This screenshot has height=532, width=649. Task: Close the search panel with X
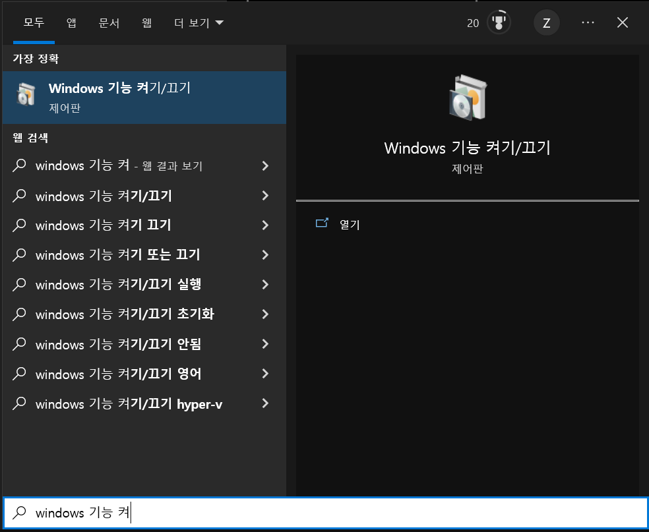(x=623, y=22)
